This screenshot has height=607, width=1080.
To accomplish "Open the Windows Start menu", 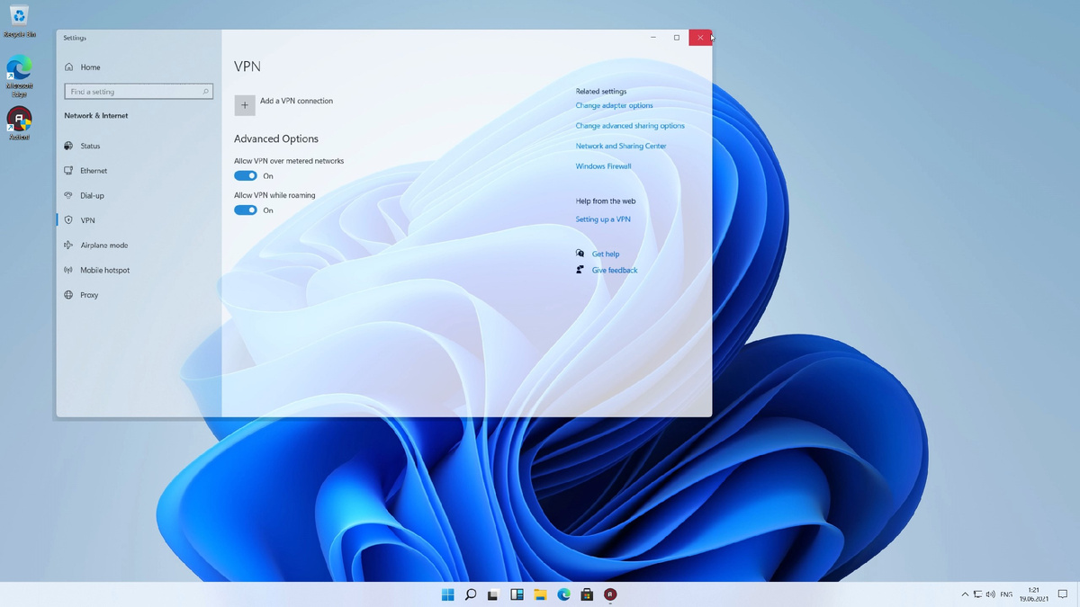I will [x=448, y=594].
